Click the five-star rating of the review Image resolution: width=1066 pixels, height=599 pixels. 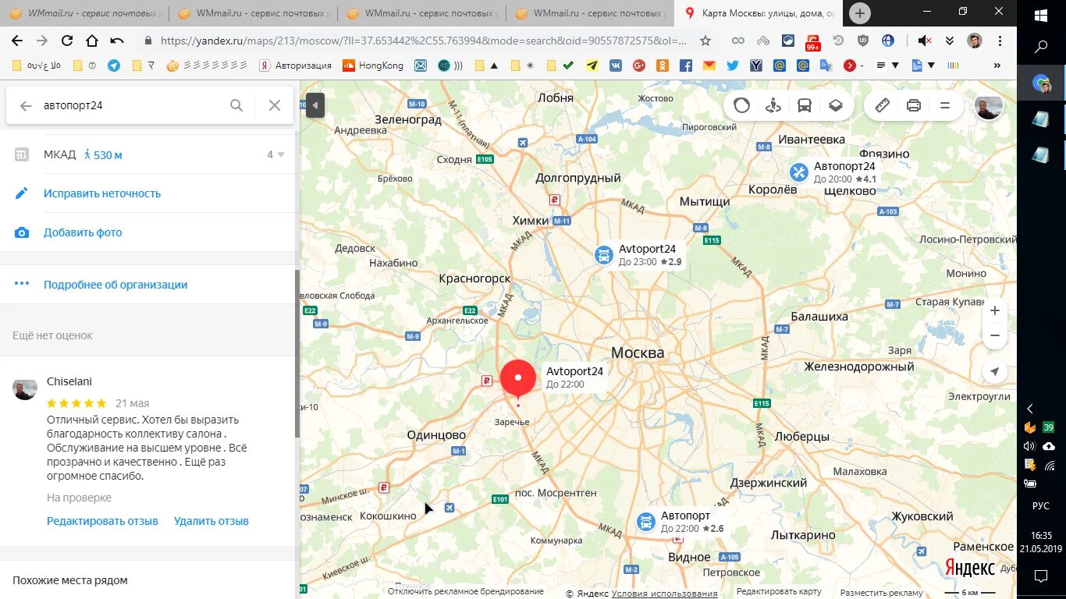[76, 403]
